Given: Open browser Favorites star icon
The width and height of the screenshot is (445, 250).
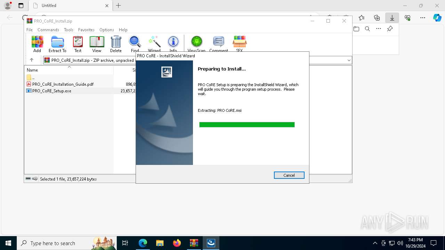Looking at the screenshot, I should [x=362, y=18].
